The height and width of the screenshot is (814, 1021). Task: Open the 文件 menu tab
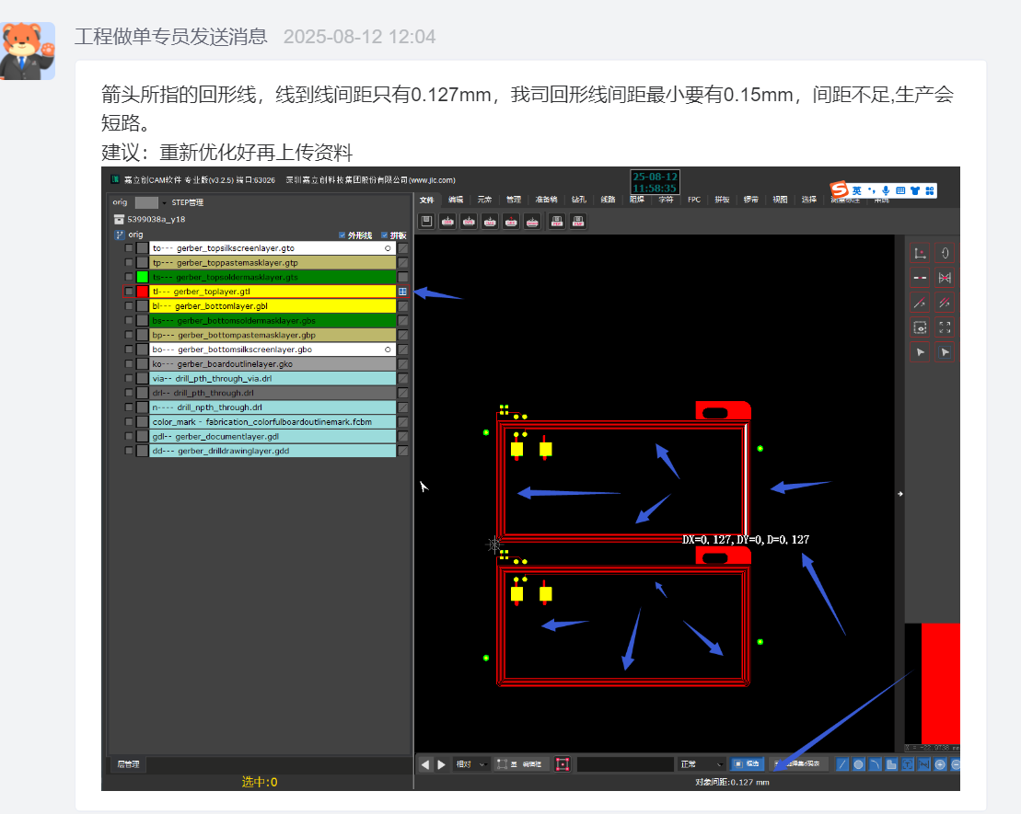[426, 200]
